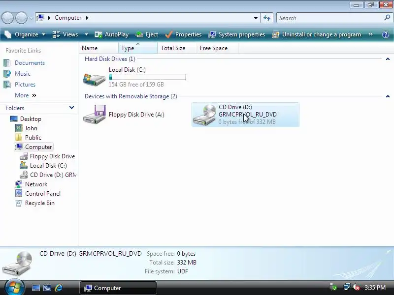The height and width of the screenshot is (295, 394).
Task: Collapse the Hard Disk Drives group
Action: point(388,59)
